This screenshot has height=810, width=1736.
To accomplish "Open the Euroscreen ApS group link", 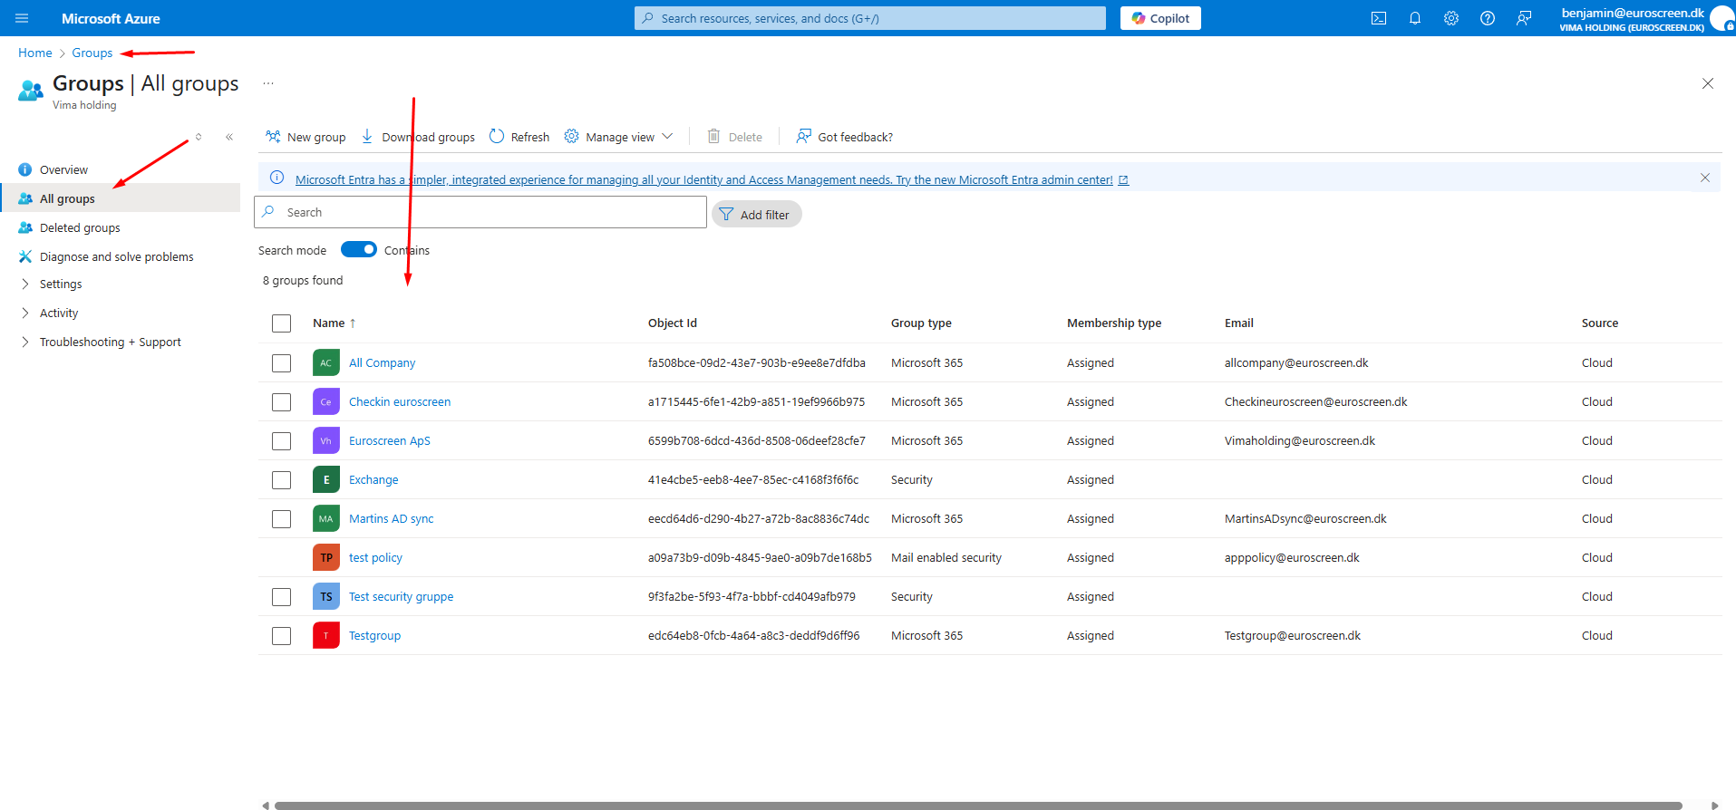I will click(x=390, y=440).
